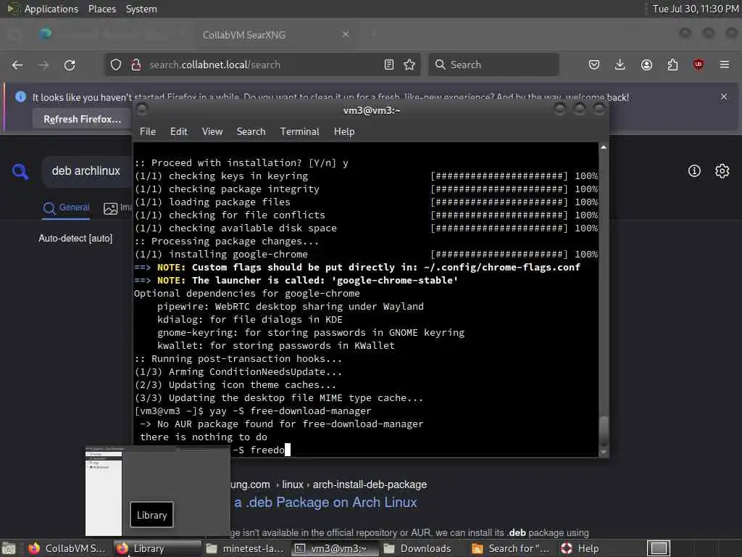Switch to vm3@vm3:~ taskbar window
The width and height of the screenshot is (742, 557).
[334, 548]
